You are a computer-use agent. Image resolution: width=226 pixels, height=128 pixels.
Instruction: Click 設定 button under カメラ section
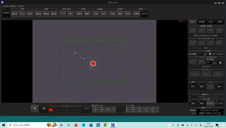[202, 43]
